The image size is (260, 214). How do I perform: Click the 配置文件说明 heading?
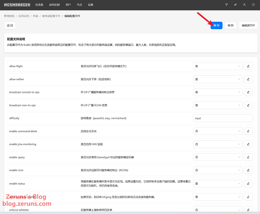point(16,39)
